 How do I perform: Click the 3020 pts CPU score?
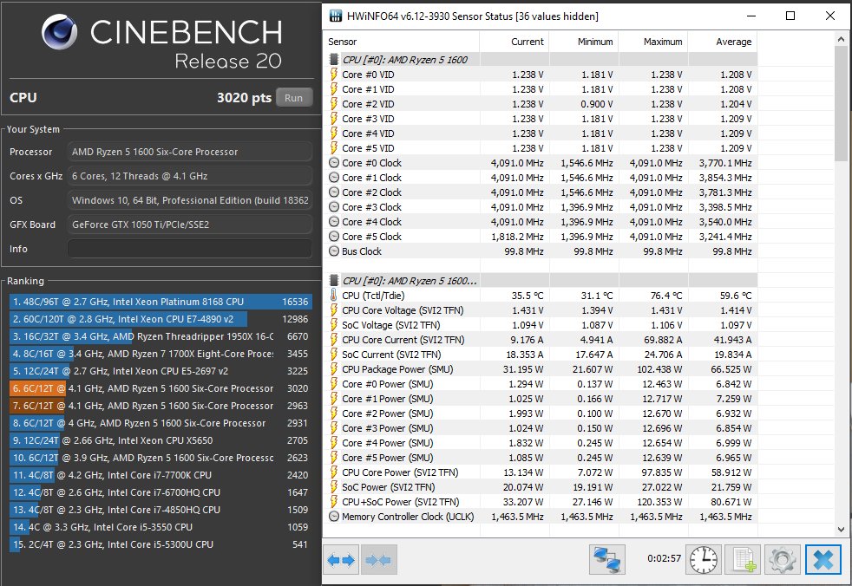[244, 98]
